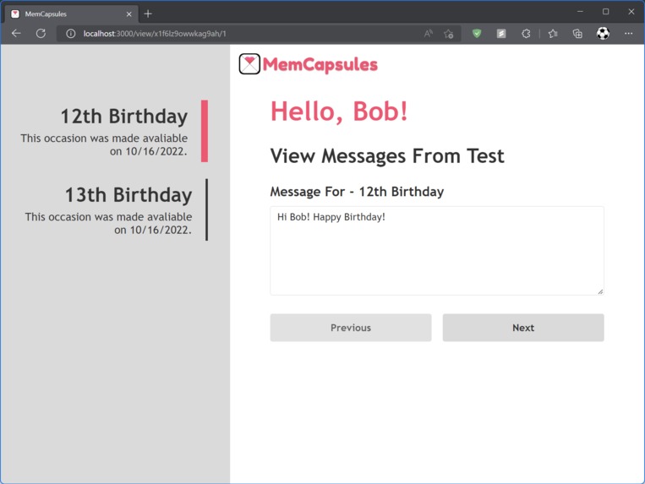Open a new tab with the plus button
This screenshot has width=645, height=484.
point(148,14)
